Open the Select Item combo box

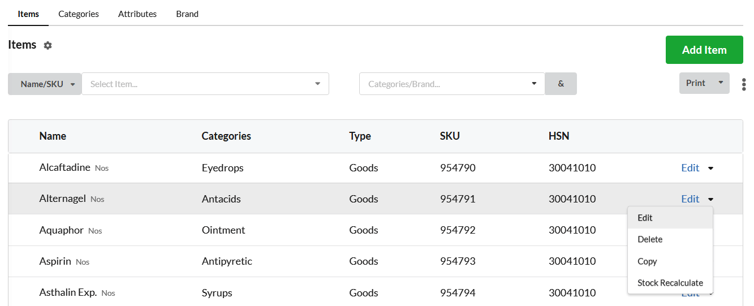[205, 84]
